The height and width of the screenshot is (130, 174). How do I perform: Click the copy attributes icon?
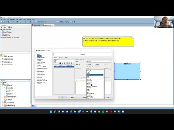point(67,63)
